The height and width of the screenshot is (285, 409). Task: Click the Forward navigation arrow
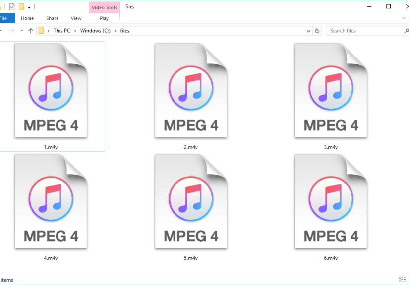pos(12,31)
